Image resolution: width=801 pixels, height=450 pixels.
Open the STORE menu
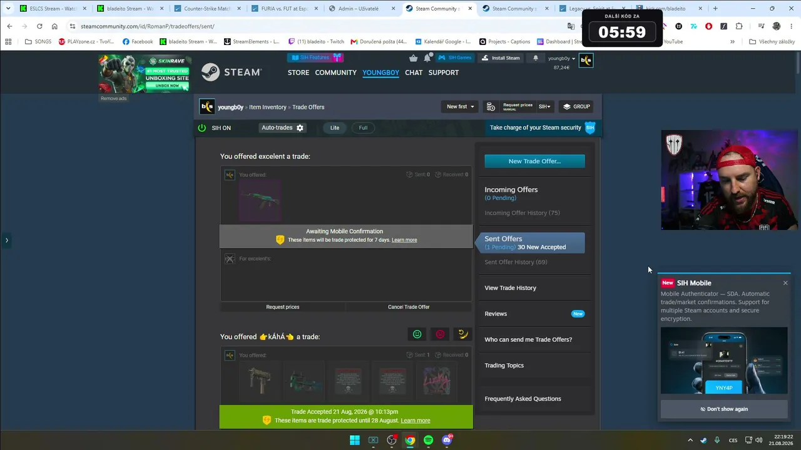298,72
